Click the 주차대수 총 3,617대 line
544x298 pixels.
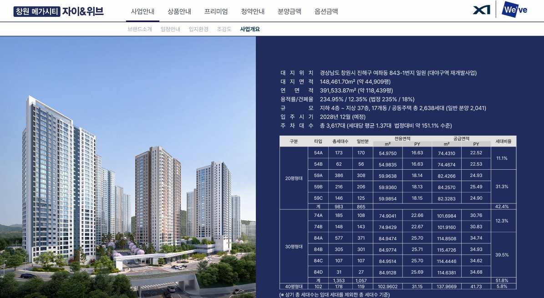[366, 126]
